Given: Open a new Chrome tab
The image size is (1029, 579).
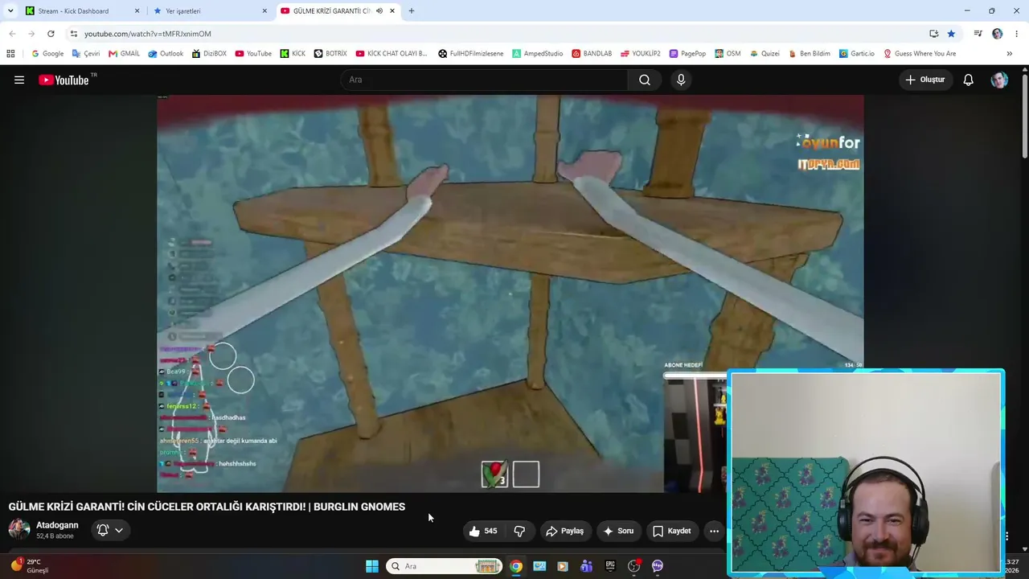Looking at the screenshot, I should point(412,11).
